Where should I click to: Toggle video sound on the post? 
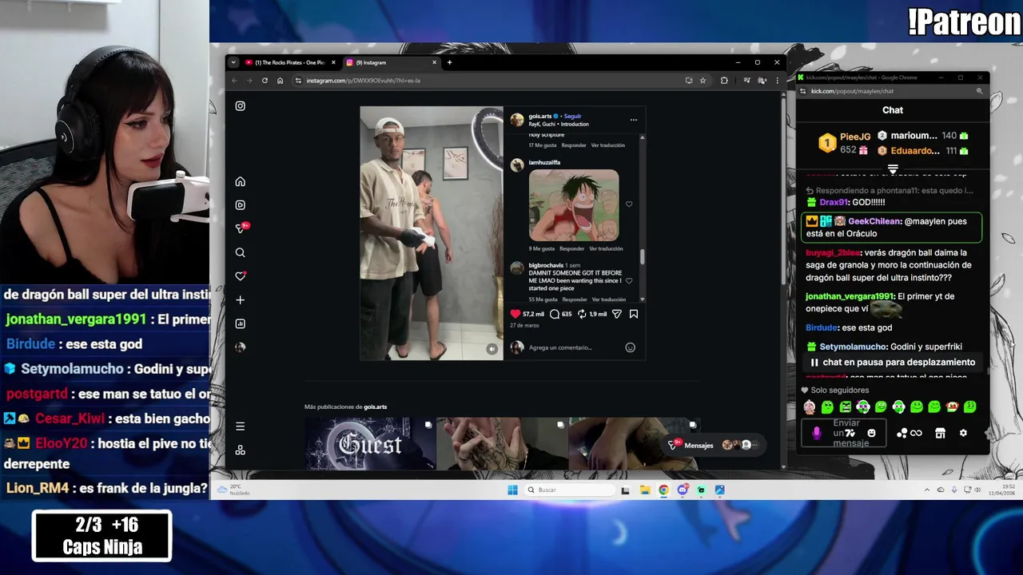pos(492,348)
